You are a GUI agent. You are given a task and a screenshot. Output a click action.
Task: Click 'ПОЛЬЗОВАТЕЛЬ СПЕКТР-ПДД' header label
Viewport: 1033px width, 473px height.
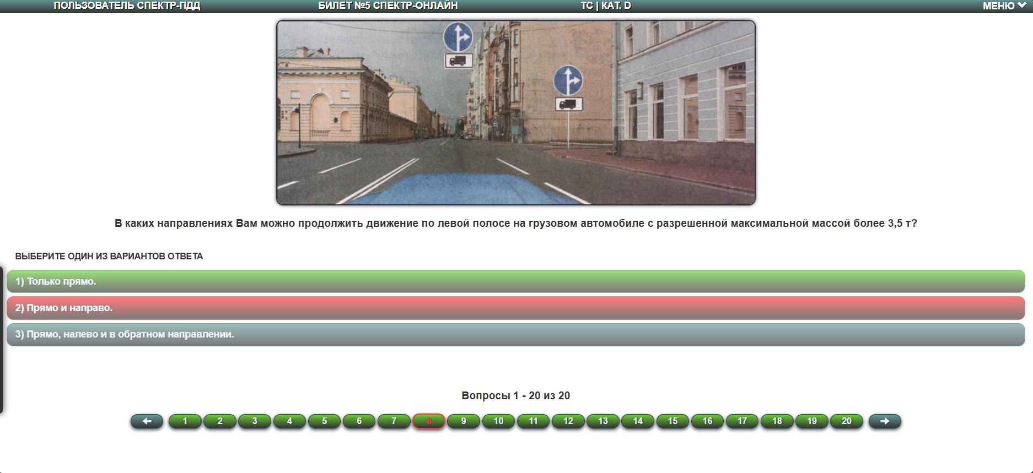[127, 6]
